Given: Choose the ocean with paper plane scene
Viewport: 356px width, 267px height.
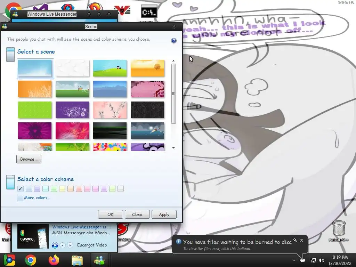Looking at the screenshot, I should click(x=147, y=131).
